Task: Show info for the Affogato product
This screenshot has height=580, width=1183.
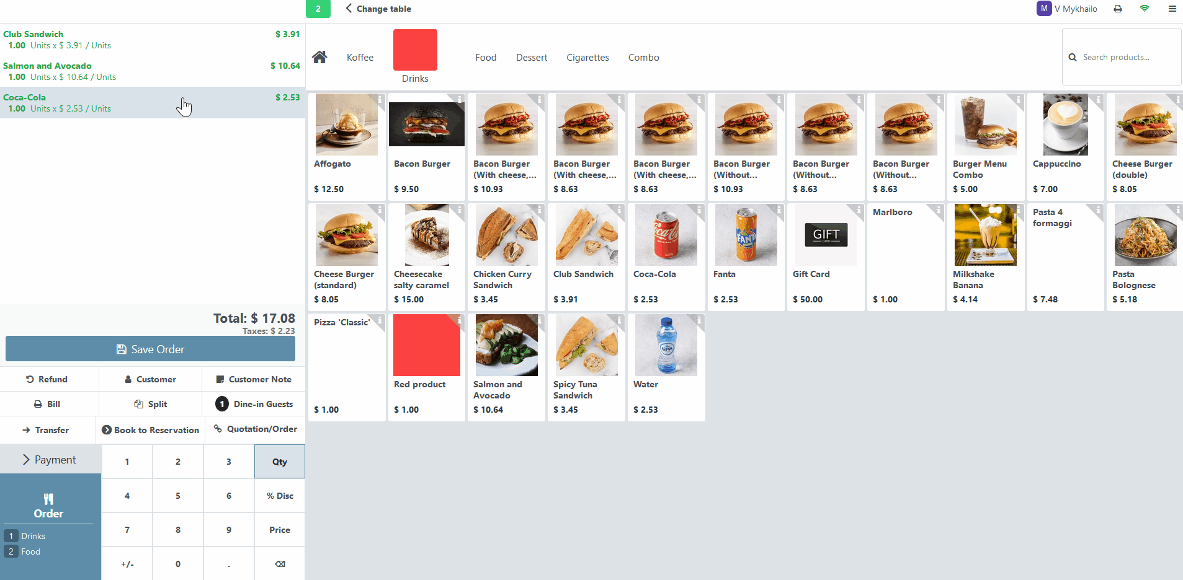Action: coord(380,99)
